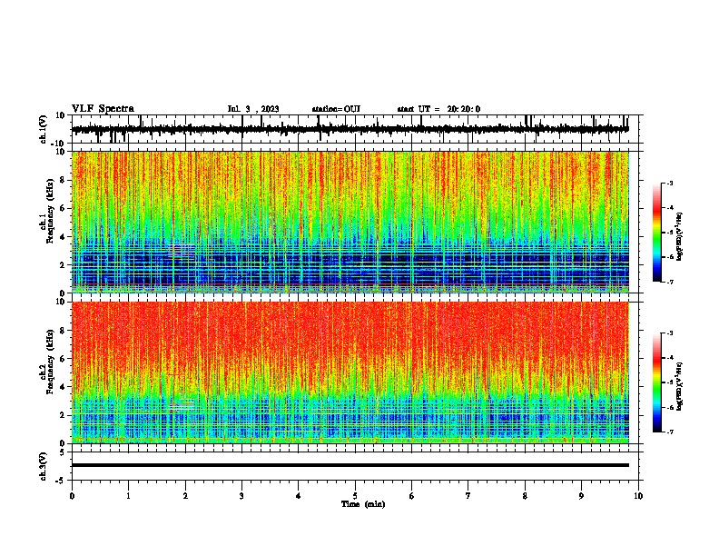The image size is (719, 556).
Task: Click time-axis tick label "10" at bottom right
Action: point(638,496)
